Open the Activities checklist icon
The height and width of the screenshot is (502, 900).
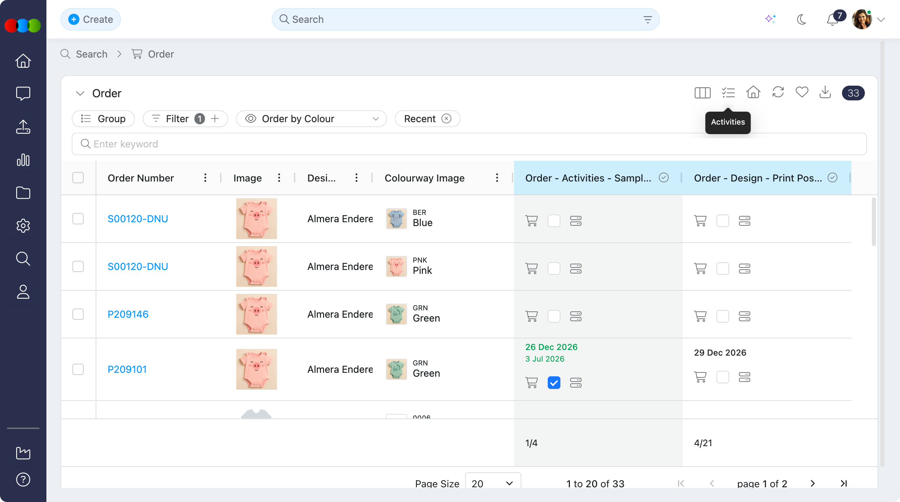point(728,93)
